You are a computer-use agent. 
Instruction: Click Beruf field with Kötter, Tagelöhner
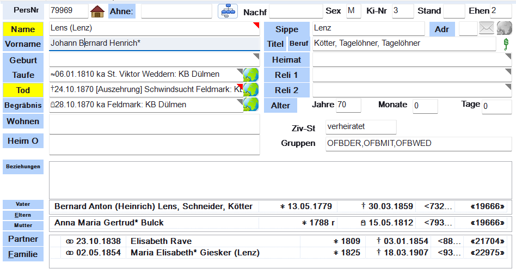(404, 44)
